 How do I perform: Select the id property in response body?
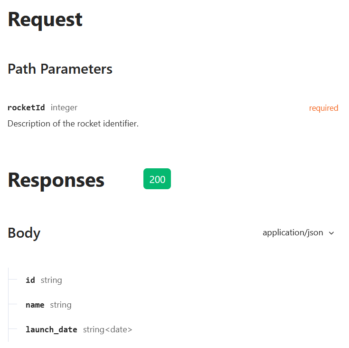point(30,280)
